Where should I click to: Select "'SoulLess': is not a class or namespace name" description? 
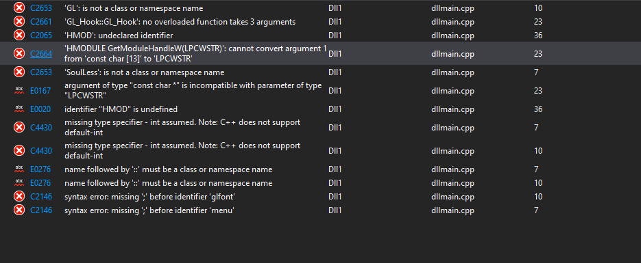(144, 72)
